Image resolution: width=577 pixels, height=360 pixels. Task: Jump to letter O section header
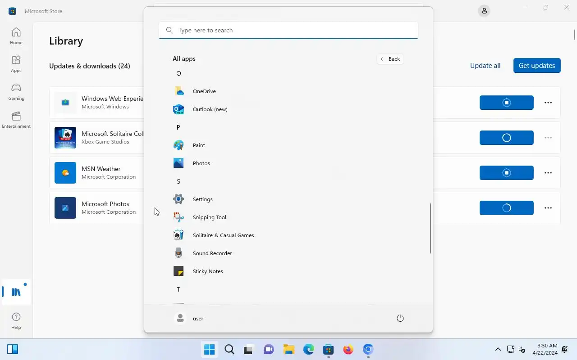[x=179, y=73]
